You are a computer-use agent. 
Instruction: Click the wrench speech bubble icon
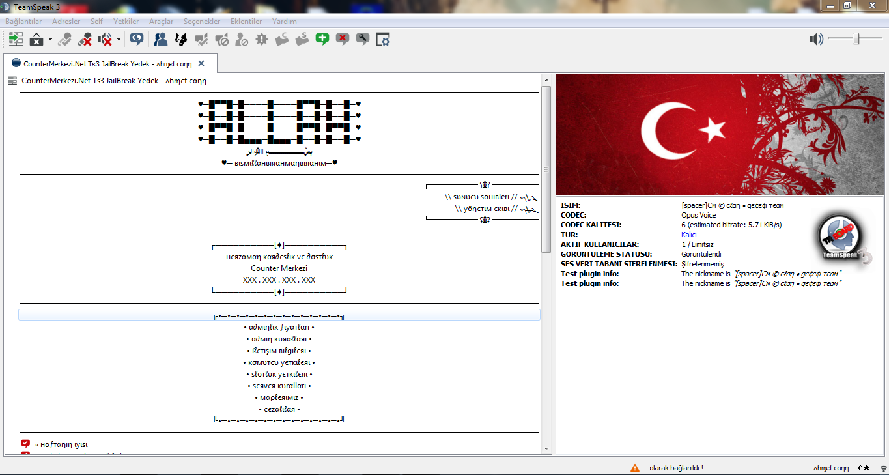coord(362,39)
